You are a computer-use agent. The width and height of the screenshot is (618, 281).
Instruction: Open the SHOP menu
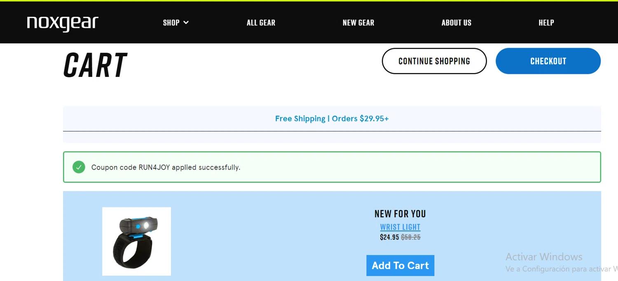171,23
